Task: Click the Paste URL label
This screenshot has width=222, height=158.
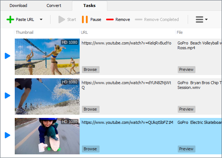Action: coord(25,19)
